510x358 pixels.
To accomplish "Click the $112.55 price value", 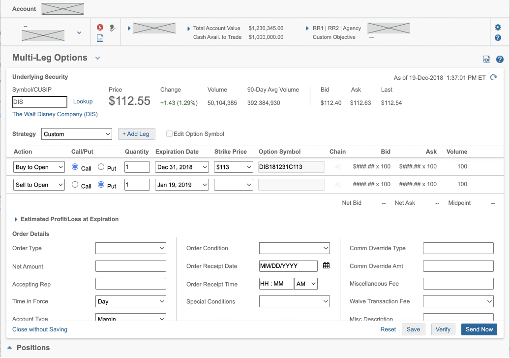I will point(129,101).
